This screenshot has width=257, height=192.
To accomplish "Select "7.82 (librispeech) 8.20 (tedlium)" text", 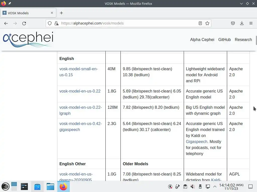I will click(151, 107).
